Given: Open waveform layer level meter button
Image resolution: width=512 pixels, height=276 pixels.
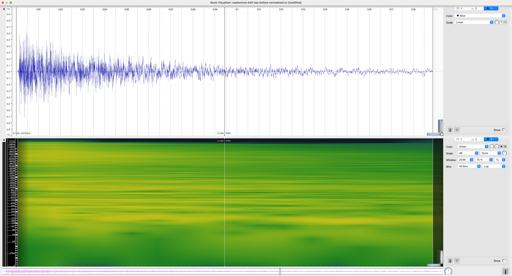Looking at the screenshot, I should tap(450, 130).
